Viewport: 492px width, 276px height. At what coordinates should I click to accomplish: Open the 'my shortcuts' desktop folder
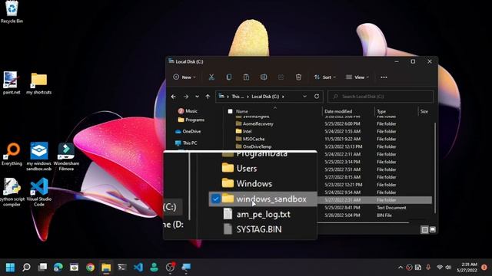click(39, 84)
